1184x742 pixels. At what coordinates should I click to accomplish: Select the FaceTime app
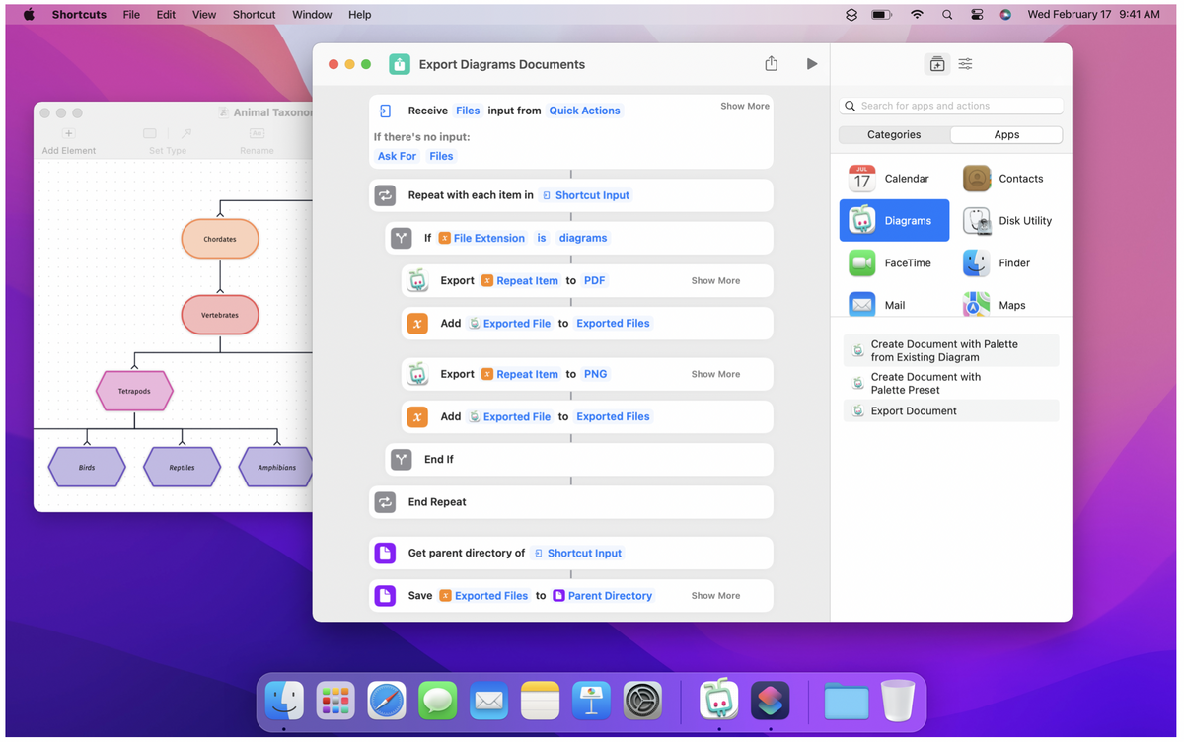[891, 263]
